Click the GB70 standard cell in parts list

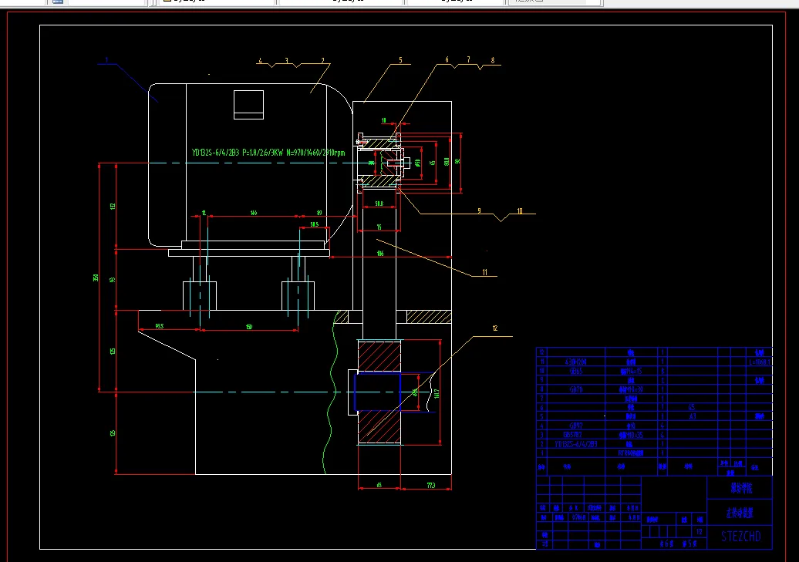coord(576,389)
